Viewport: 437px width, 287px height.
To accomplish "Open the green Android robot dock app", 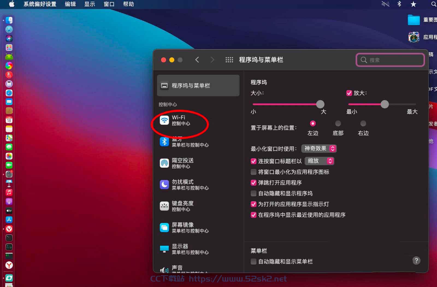I will pyautogui.click(x=9, y=57).
